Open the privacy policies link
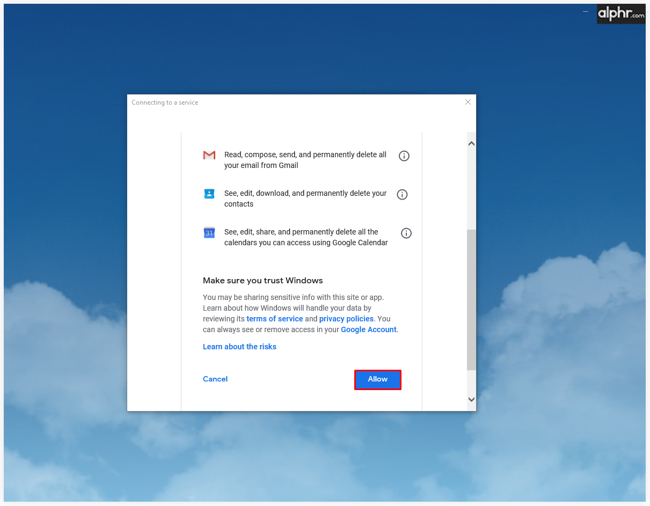This screenshot has width=650, height=506. 346,319
